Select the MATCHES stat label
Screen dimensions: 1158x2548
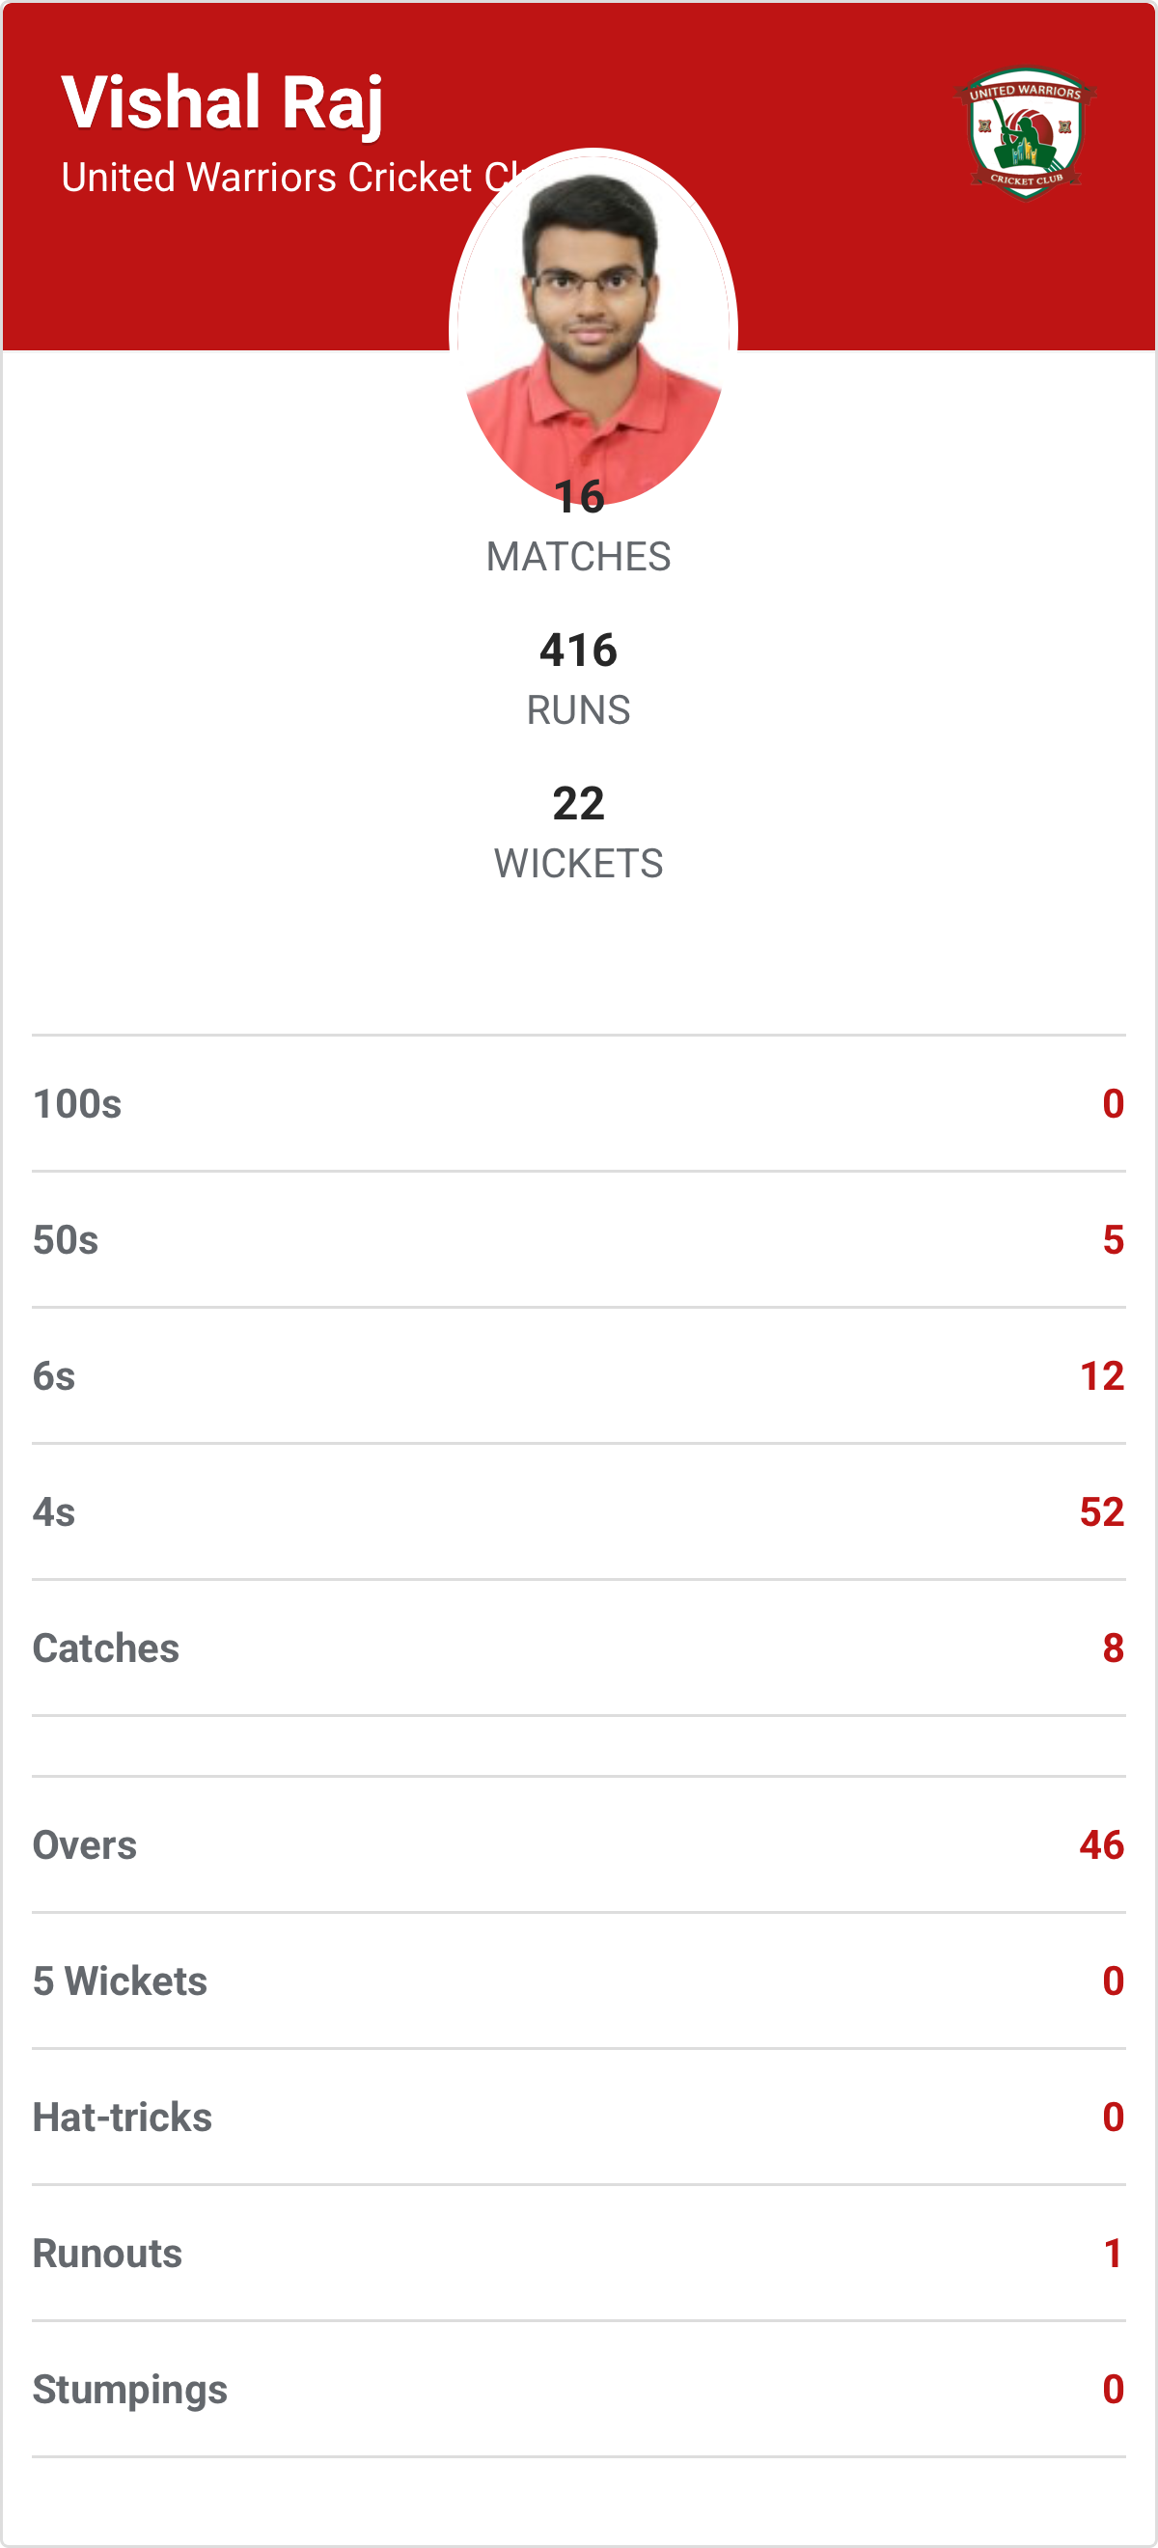(x=578, y=557)
